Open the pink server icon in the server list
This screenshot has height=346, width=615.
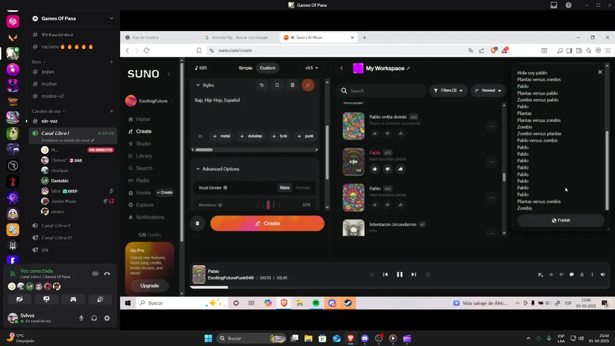tap(13, 21)
